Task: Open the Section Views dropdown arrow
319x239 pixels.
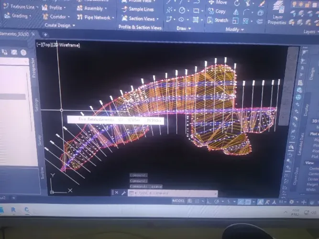Action: pos(157,19)
